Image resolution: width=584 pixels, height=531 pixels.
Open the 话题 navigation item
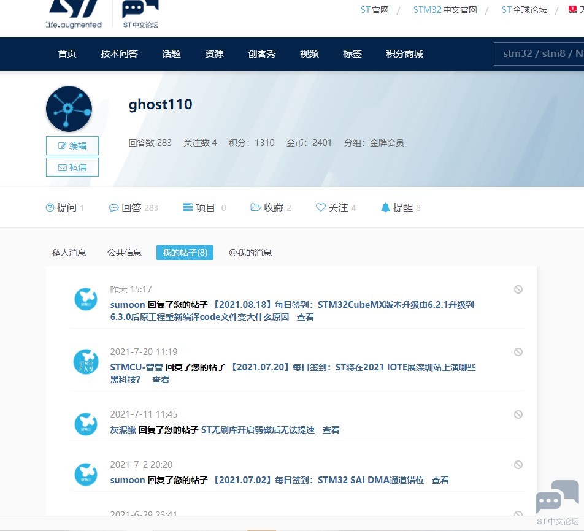171,53
